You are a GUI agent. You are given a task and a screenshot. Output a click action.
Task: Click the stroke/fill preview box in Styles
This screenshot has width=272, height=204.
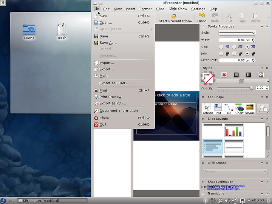click(208, 78)
